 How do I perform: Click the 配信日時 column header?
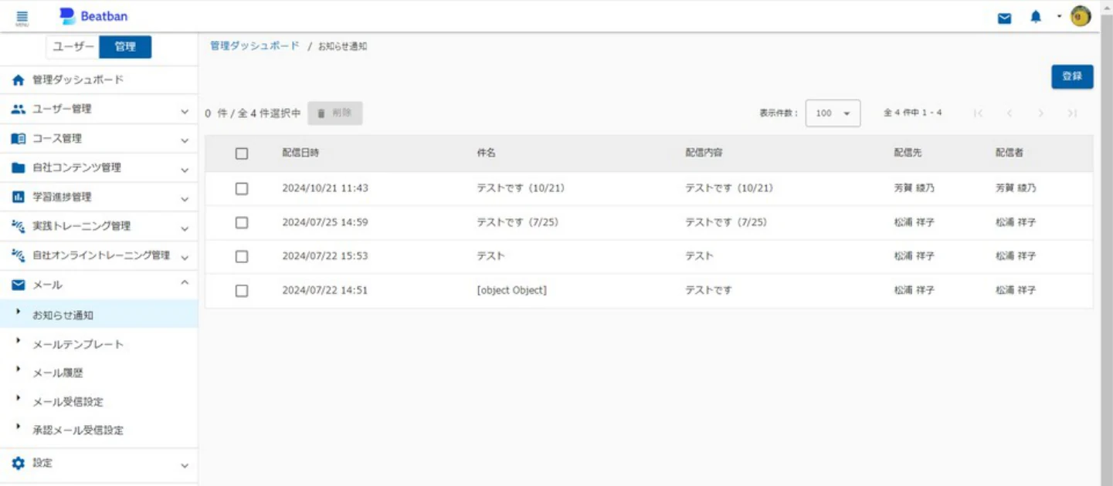300,154
